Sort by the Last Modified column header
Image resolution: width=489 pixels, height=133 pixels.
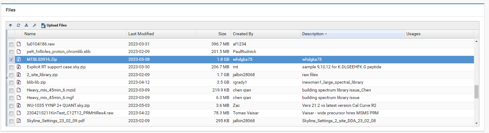click(x=141, y=34)
